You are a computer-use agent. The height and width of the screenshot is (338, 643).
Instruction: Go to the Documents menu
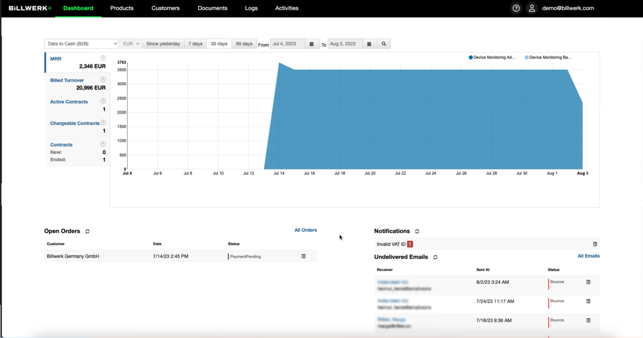[212, 8]
